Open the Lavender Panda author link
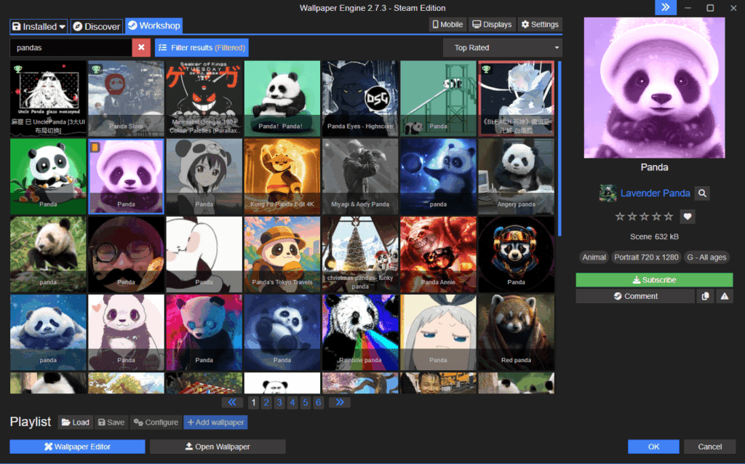 point(656,193)
